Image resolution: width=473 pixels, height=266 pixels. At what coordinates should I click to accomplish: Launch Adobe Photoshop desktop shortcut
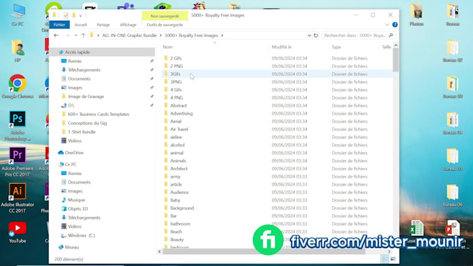17,126
